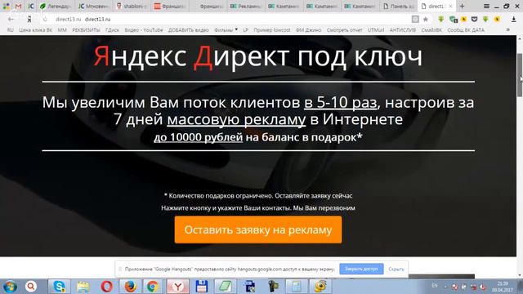
Task: Click the "до 10000 рублей" text
Action: tap(198, 137)
